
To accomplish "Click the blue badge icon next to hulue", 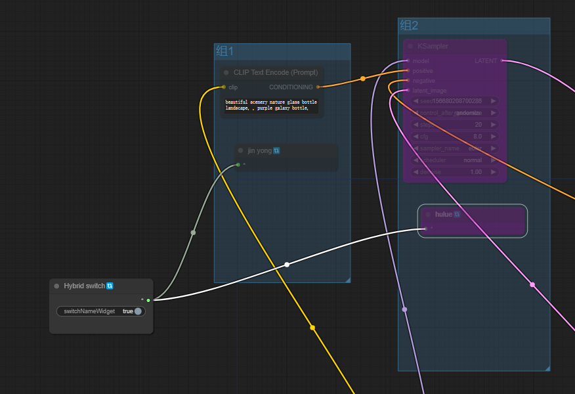I will 457,214.
